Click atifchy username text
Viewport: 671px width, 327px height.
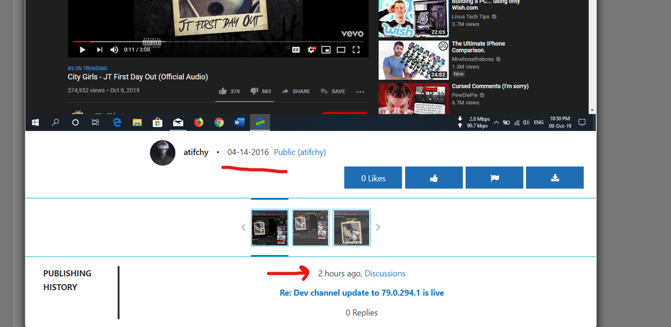[196, 152]
